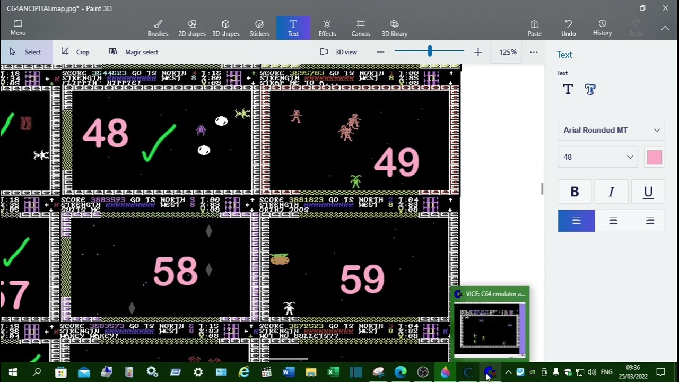The width and height of the screenshot is (679, 382).
Task: Align text right
Action: (x=650, y=221)
